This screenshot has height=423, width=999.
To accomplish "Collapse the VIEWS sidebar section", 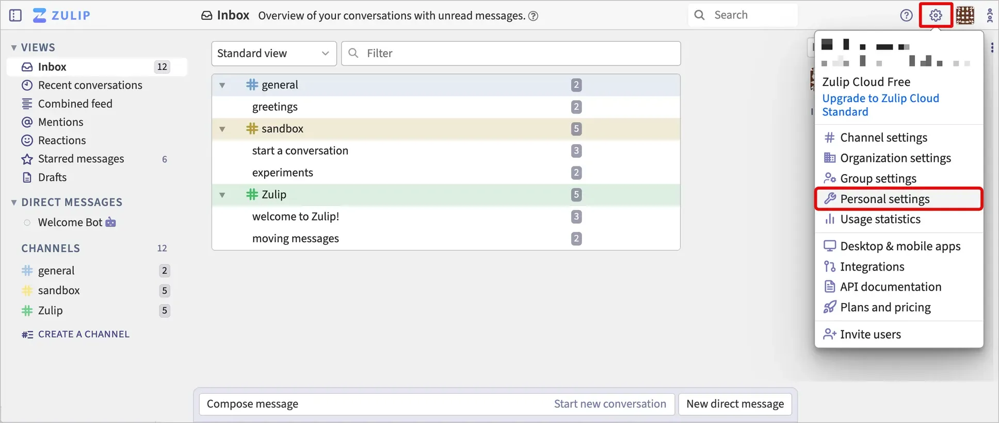I will pos(14,47).
